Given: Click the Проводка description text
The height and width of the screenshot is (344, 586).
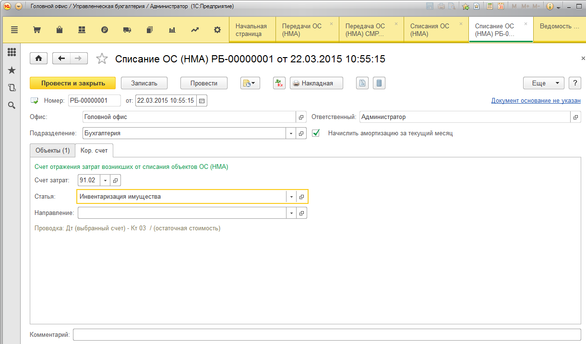Looking at the screenshot, I should (128, 228).
